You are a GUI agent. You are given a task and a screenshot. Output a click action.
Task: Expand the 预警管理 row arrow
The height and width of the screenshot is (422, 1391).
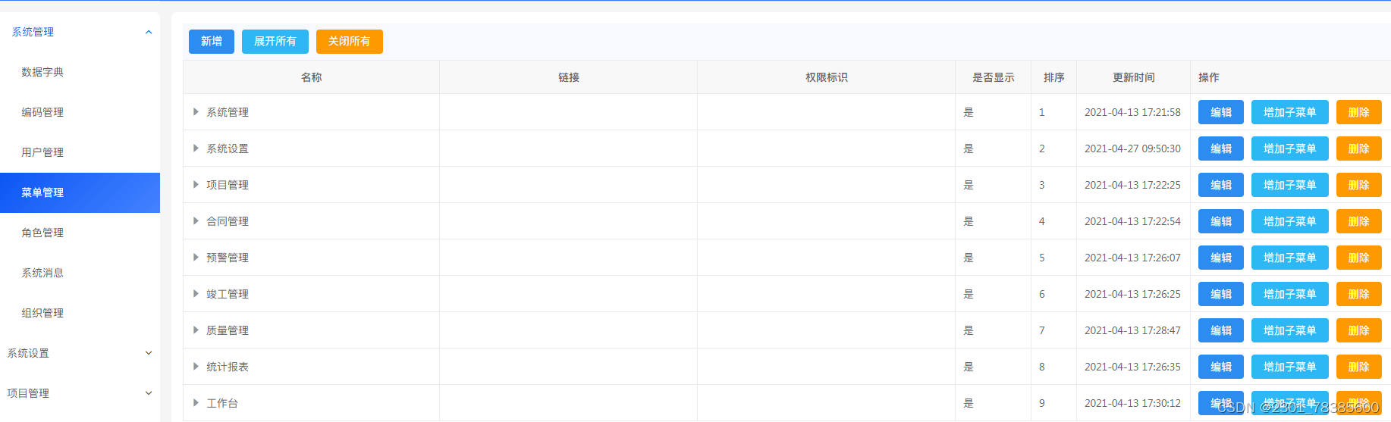[x=196, y=258]
